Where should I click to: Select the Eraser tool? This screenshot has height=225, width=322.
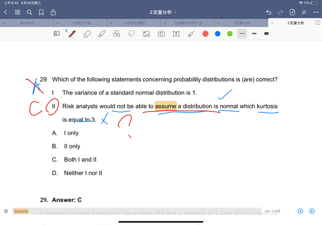[87, 34]
